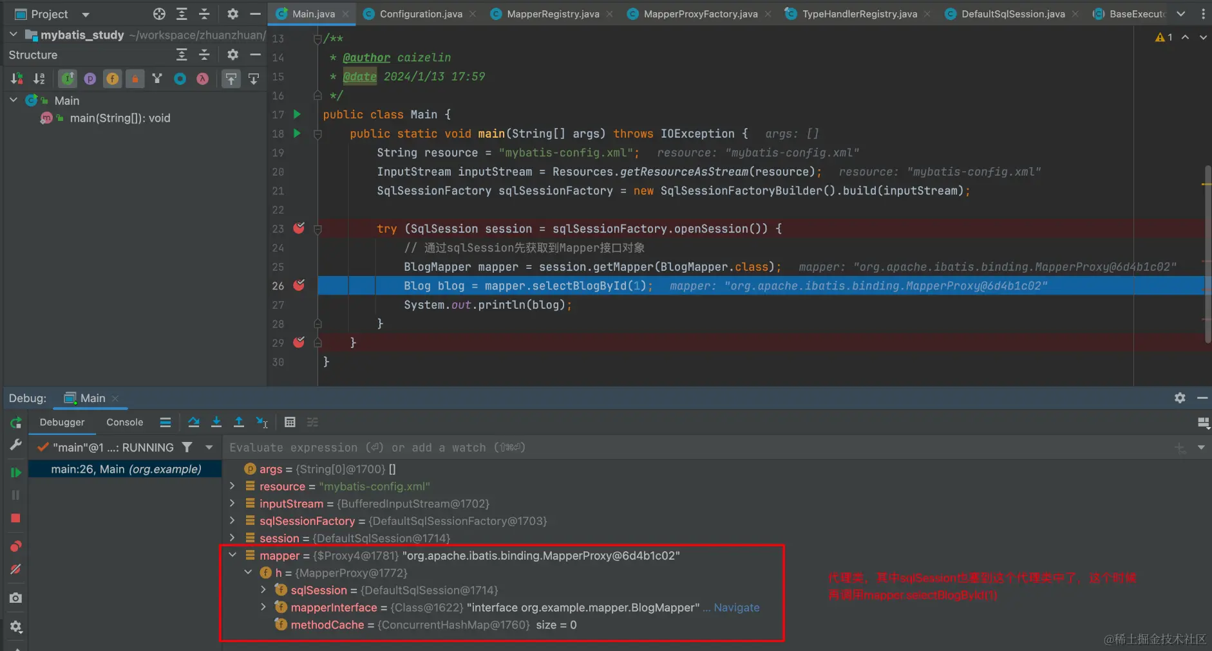1212x651 pixels.
Task: Rerun the Main debug session
Action: [x=16, y=422]
